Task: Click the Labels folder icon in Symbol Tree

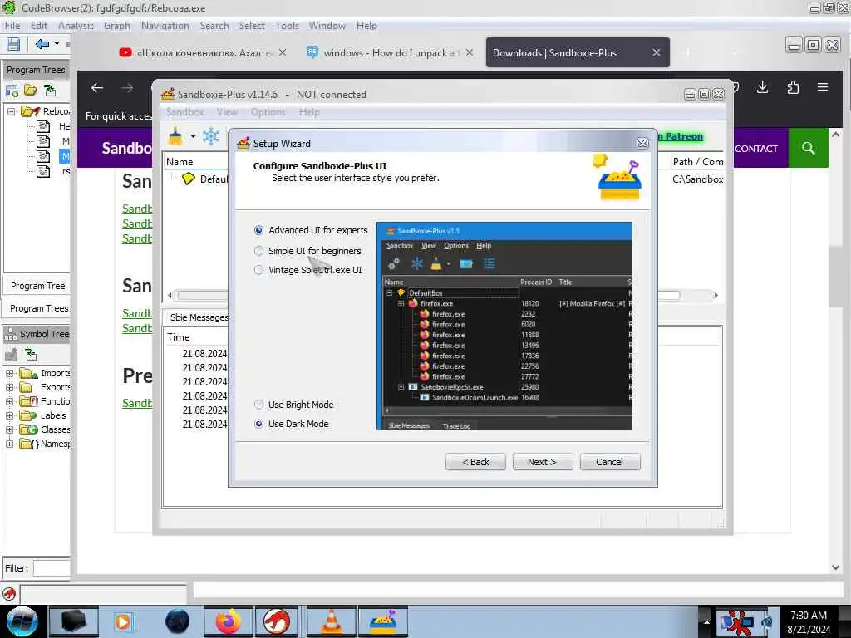Action: [x=27, y=415]
